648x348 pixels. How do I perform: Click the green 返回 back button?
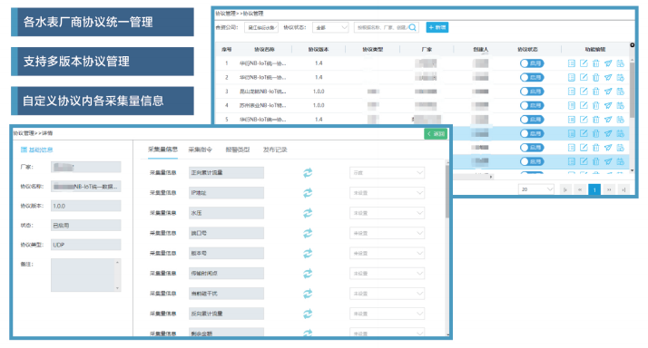pos(436,134)
